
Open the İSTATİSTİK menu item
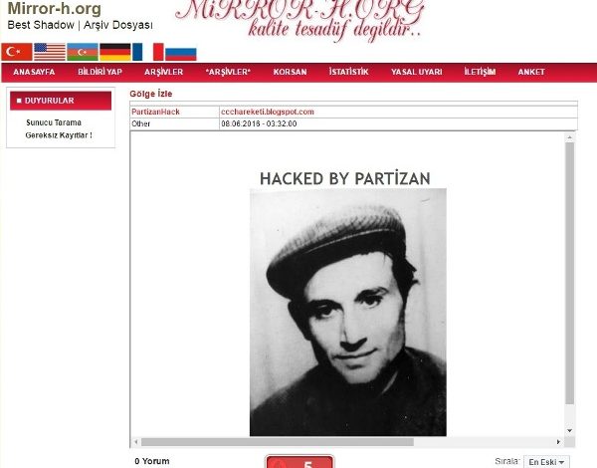349,72
